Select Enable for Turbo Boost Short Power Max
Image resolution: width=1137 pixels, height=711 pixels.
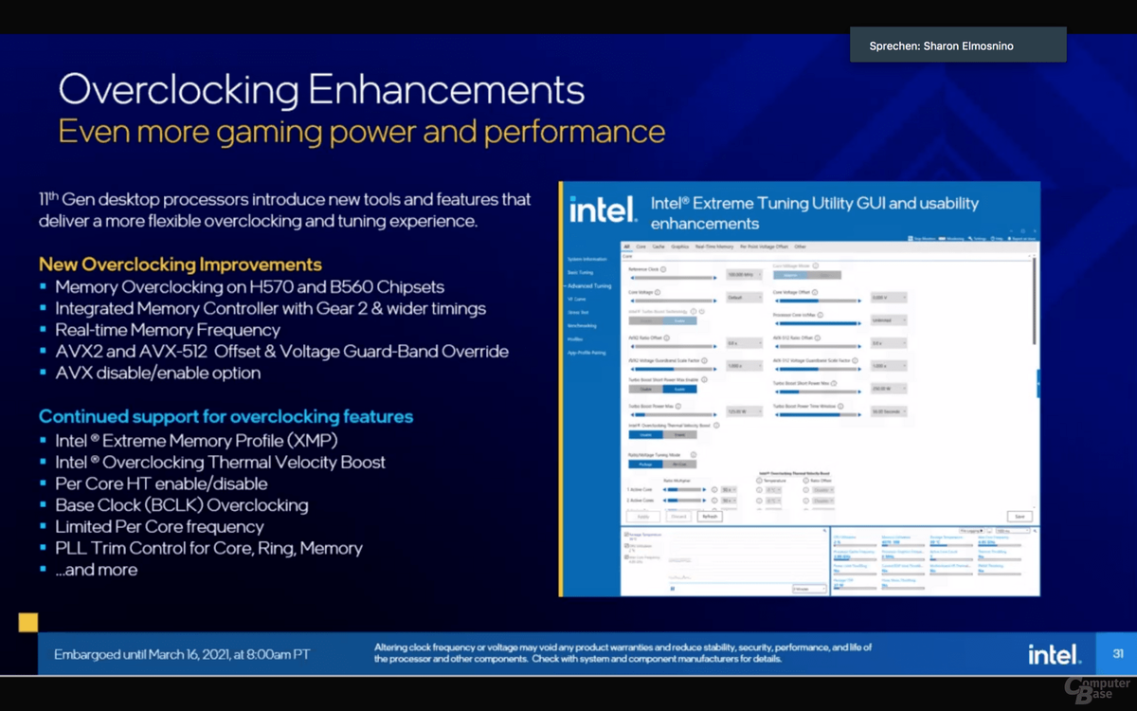[x=680, y=389]
